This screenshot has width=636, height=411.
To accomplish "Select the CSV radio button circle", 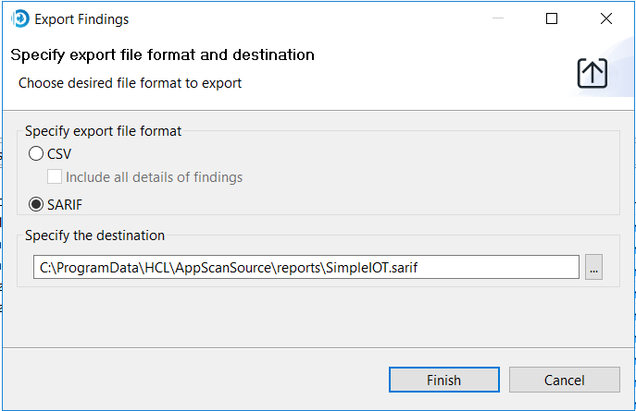I will click(36, 154).
